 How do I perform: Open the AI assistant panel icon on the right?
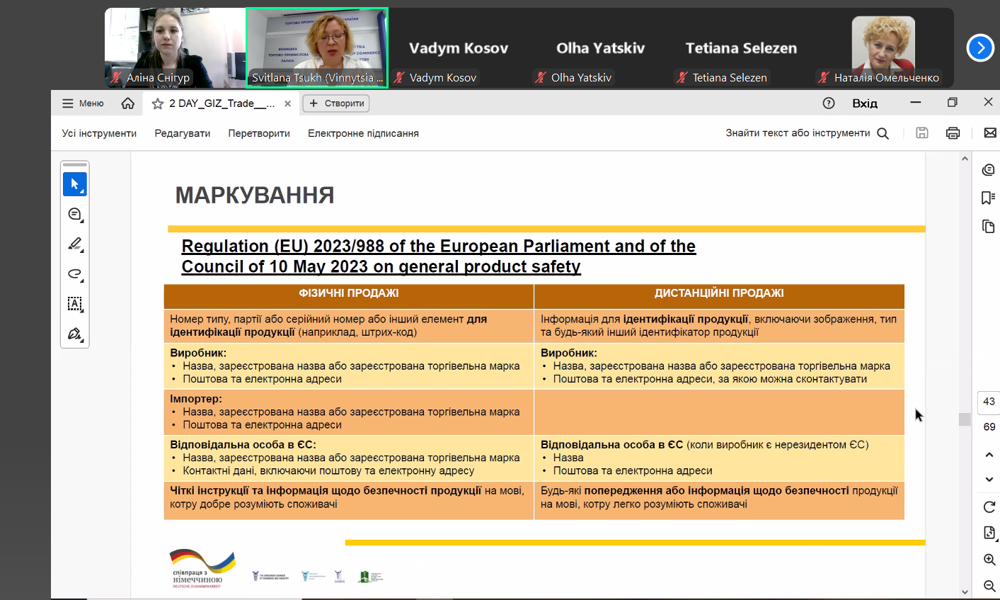989,170
